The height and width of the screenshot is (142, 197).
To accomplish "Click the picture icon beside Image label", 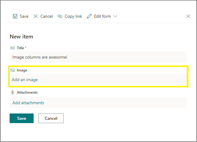I will coord(12,70).
